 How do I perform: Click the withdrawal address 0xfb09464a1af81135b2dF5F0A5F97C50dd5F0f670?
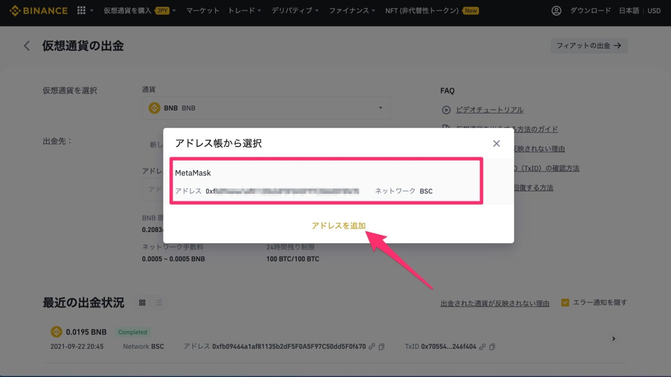click(289, 346)
